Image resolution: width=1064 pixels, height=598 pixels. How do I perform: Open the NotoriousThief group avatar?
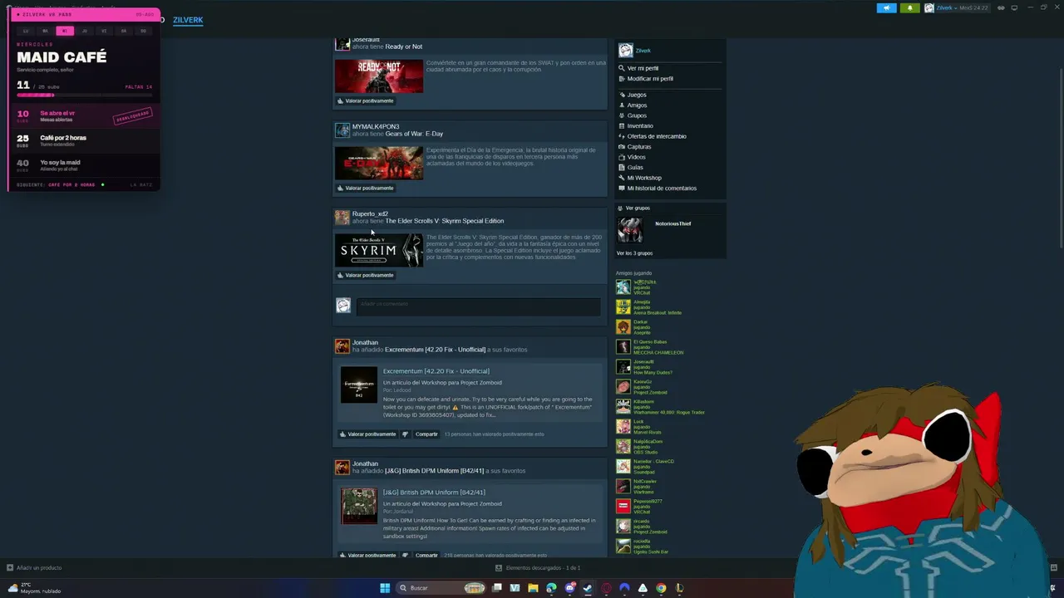(x=629, y=230)
